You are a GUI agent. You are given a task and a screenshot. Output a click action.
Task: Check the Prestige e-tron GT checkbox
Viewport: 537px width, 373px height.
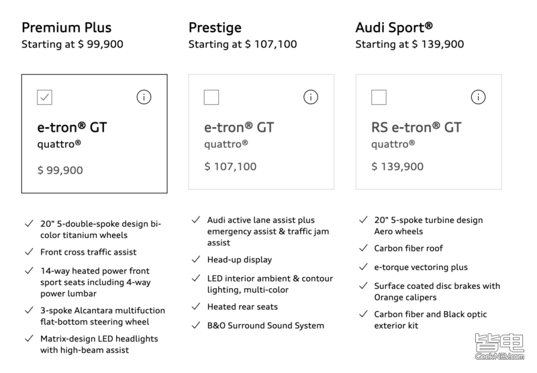[211, 97]
